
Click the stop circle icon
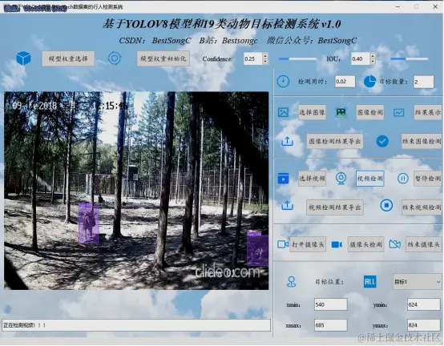point(386,205)
